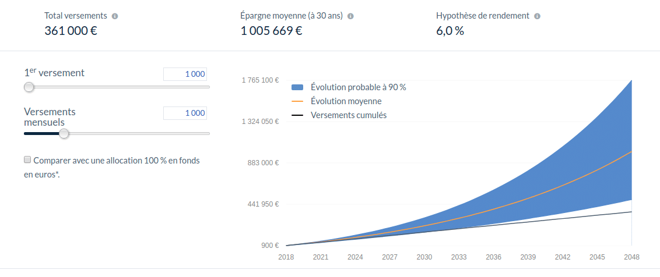Click the 1er versement label text

[x=54, y=72]
